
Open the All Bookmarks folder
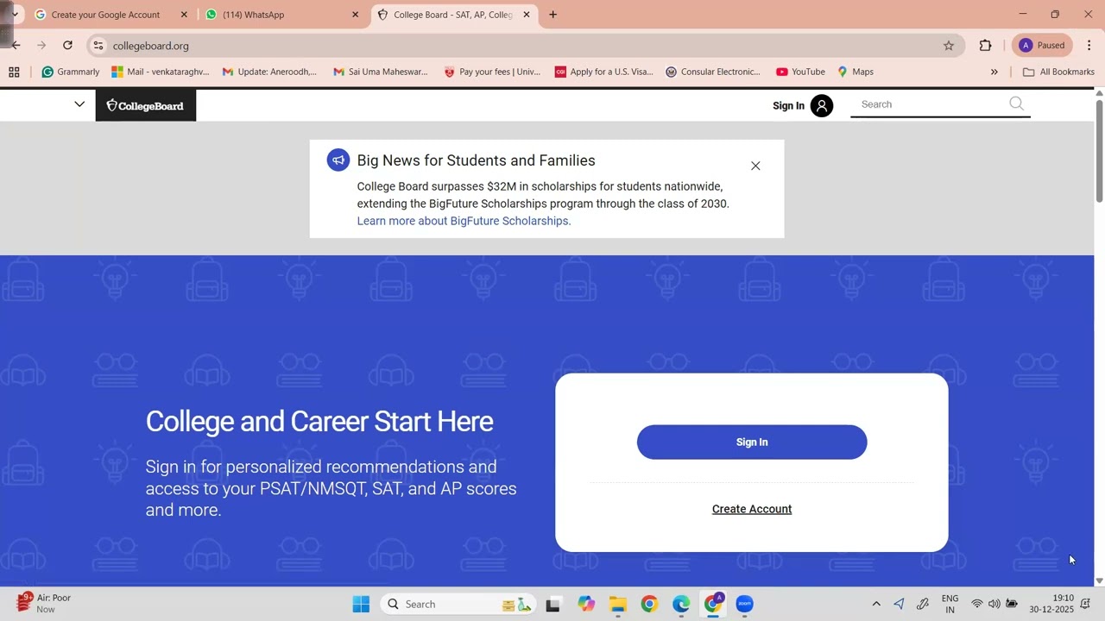(1058, 72)
